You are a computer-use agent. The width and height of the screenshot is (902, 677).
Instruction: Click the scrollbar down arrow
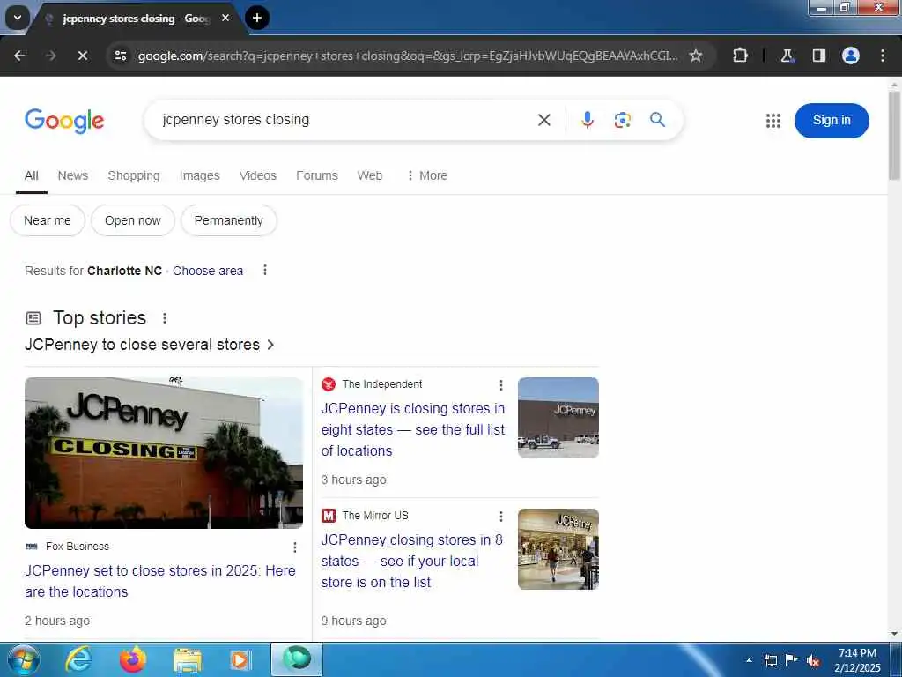(x=894, y=634)
